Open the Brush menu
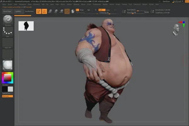Viewport: 189px width, 126px height. coord(10,4)
